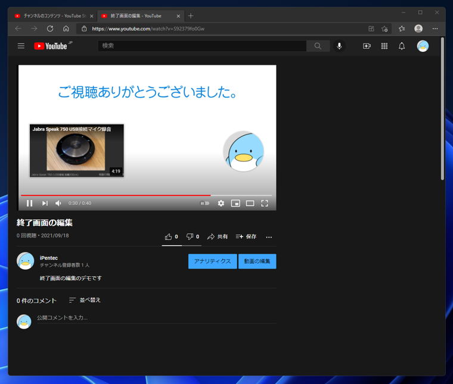Focus the public comment input field
The image size is (453, 384).
[156, 318]
